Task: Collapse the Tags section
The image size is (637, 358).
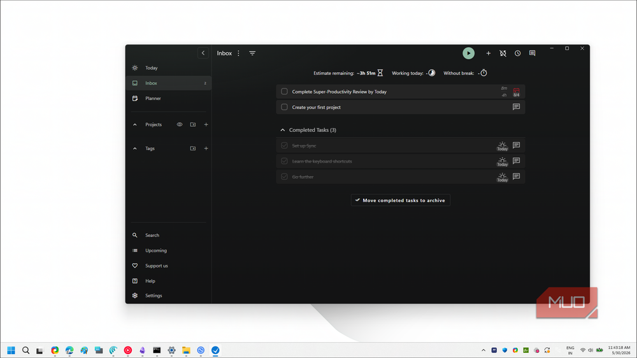Action: [135, 148]
